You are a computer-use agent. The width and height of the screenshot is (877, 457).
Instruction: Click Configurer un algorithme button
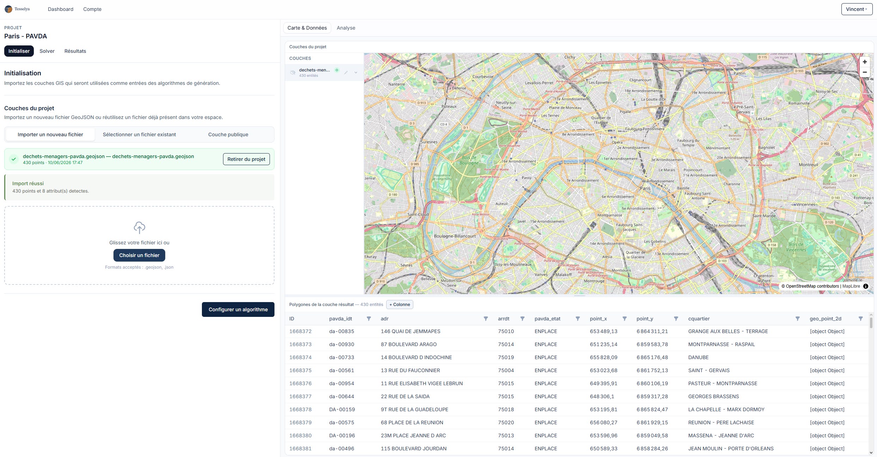[238, 309]
